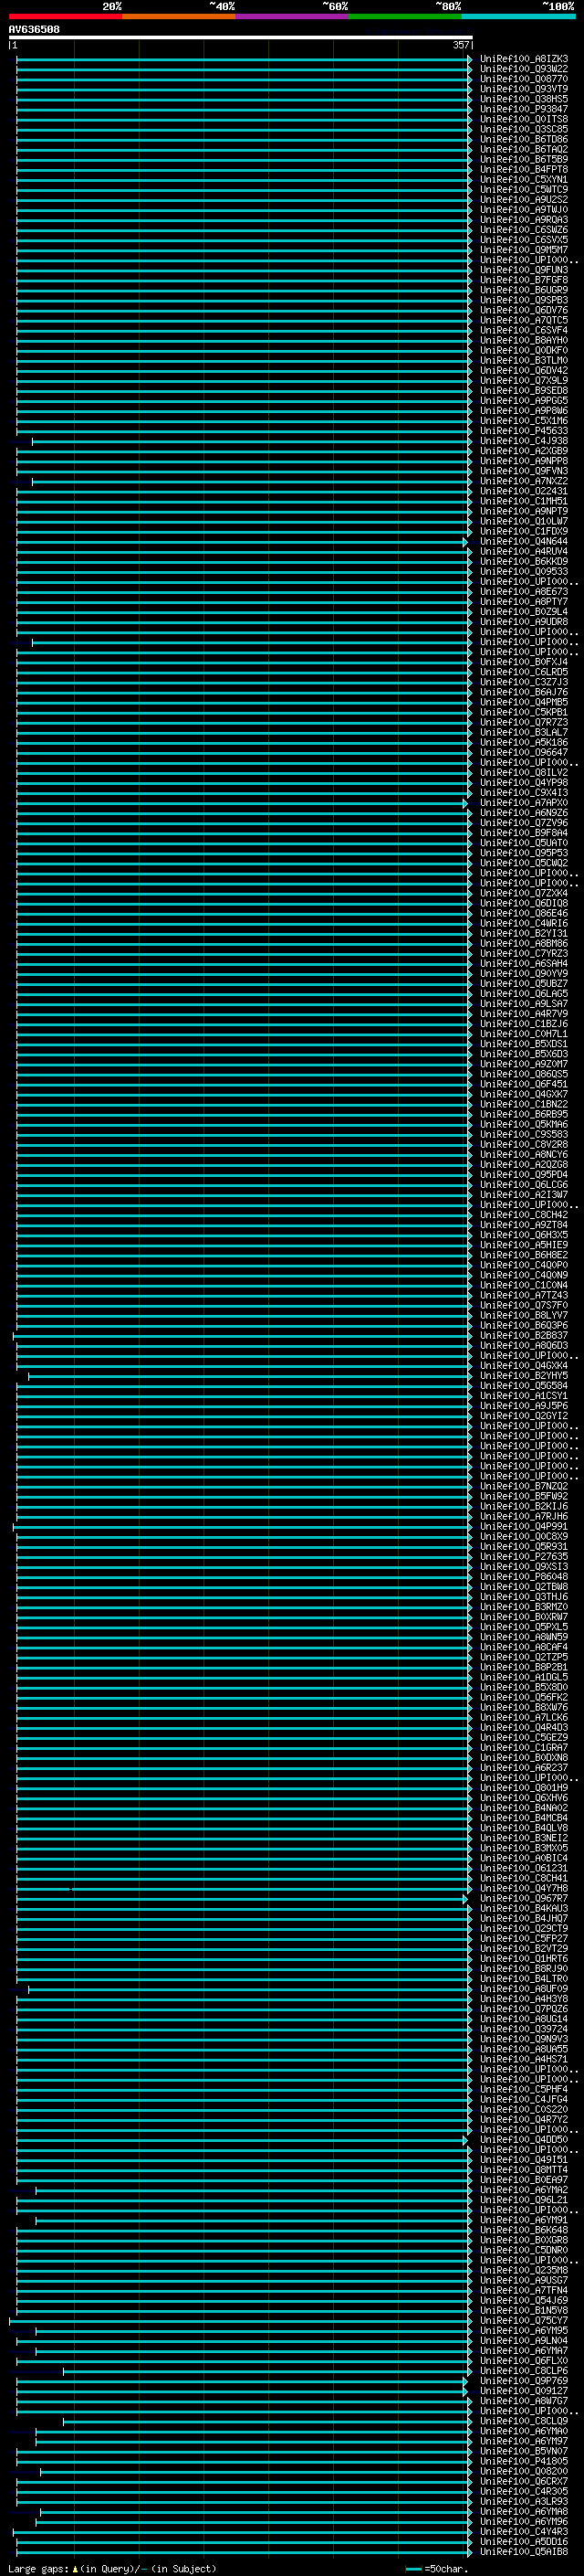Image resolution: width=584 pixels, height=2576 pixels.
Task: Select label UniRef100_A5DD16
Action: (523, 2541)
